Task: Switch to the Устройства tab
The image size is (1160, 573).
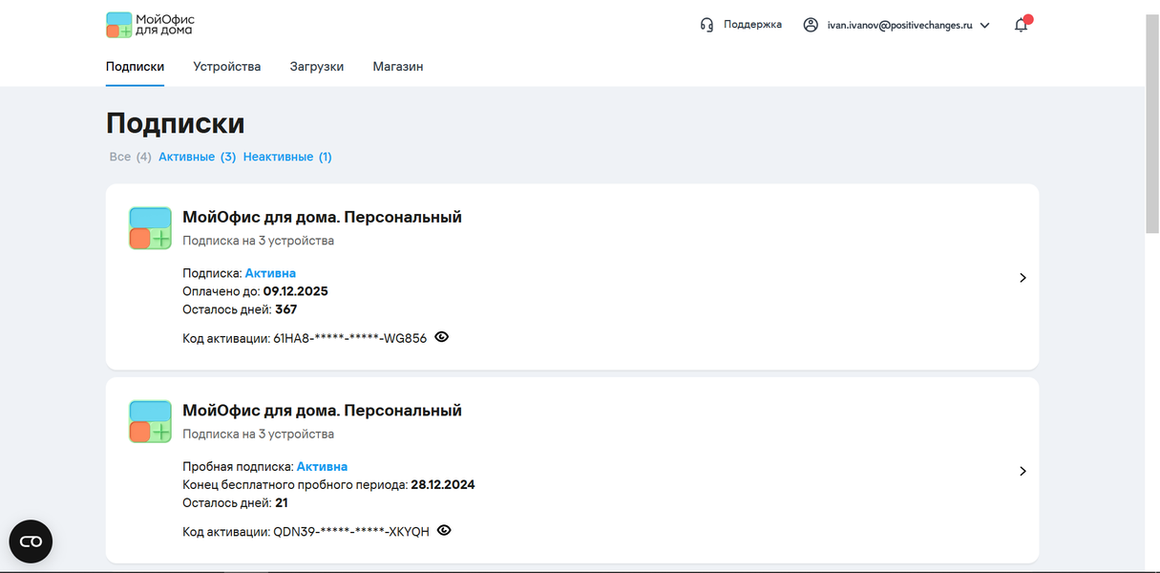Action: click(226, 67)
